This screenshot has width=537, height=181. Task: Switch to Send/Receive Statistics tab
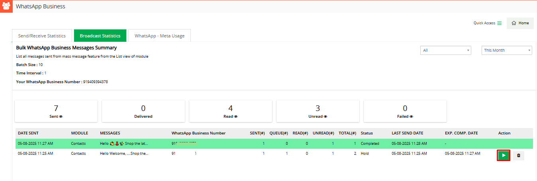(x=42, y=36)
